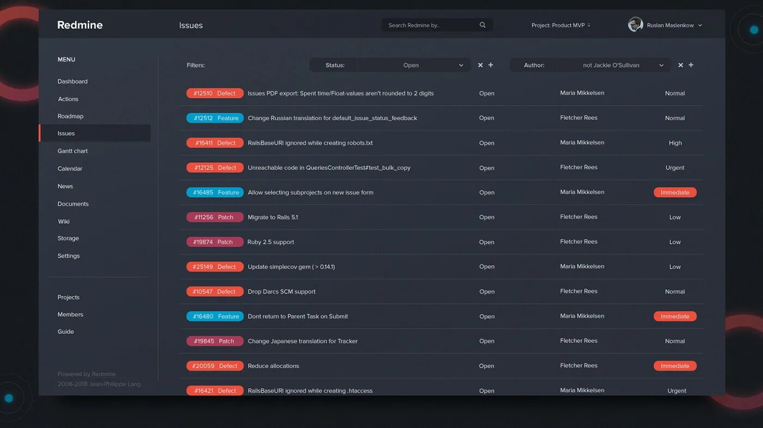The image size is (763, 428).
Task: Expand the Project: Product MVP selector
Action: (x=561, y=25)
